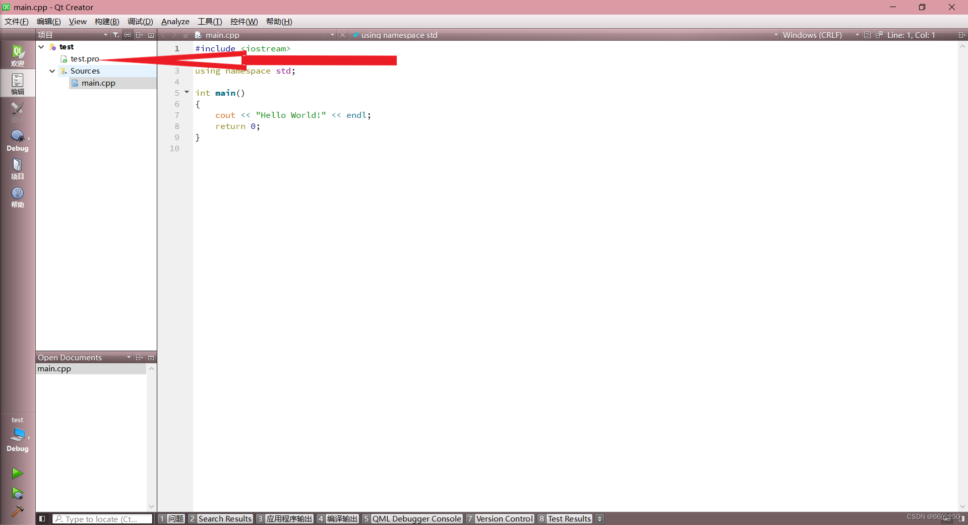Show the Search Results pane
968x525 pixels.
coord(220,518)
